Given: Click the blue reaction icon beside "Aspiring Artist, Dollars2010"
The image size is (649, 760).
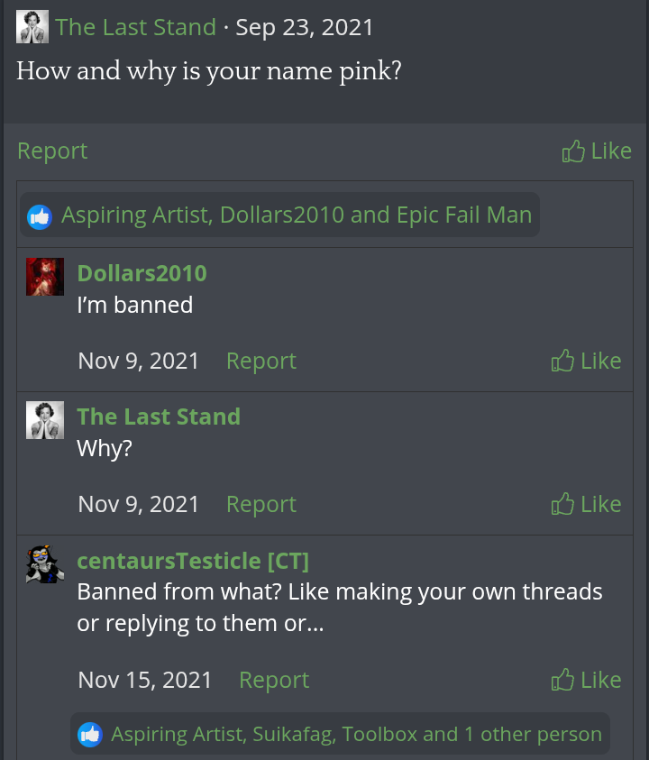Looking at the screenshot, I should tap(40, 216).
